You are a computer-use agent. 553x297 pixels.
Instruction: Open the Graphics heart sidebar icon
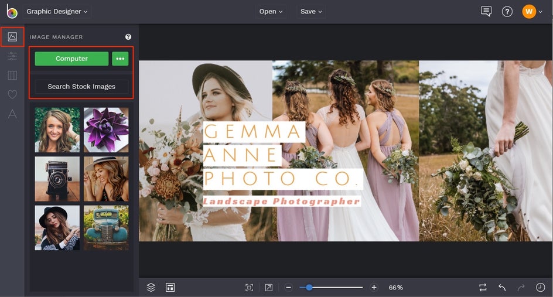(12, 94)
